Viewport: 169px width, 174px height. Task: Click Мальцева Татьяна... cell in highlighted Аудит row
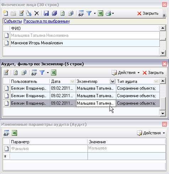pyautogui.click(x=96, y=103)
